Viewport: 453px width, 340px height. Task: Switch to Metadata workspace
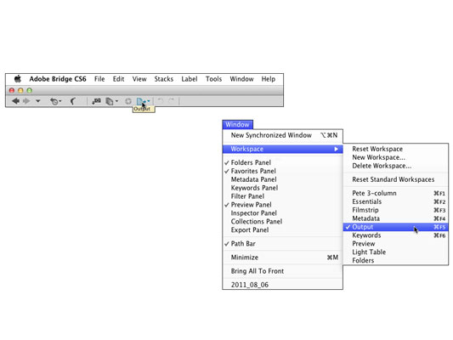(396, 218)
